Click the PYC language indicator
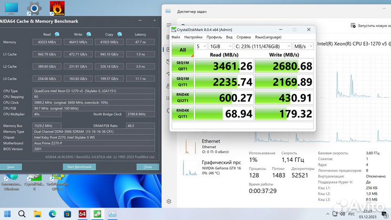The height and width of the screenshot is (220, 391). pos(351,214)
